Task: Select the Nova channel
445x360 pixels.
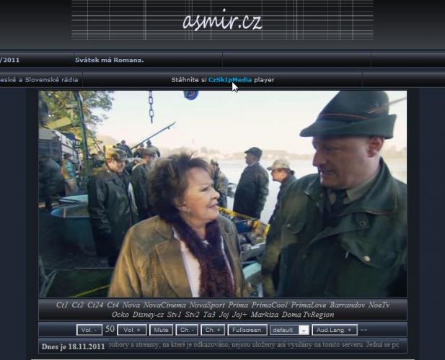Action: [x=131, y=305]
